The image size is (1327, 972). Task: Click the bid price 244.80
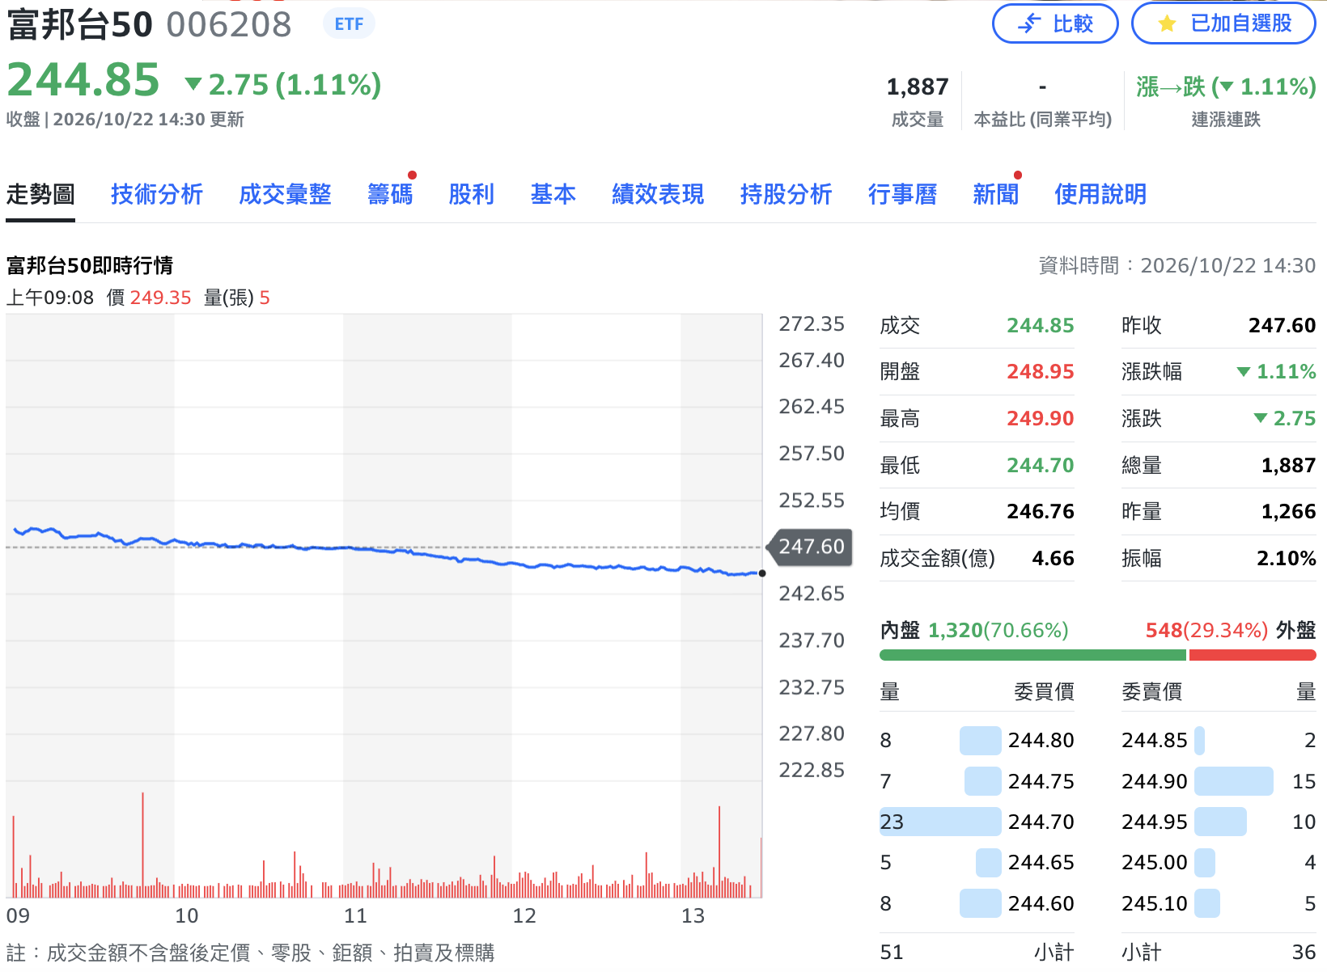pos(1041,740)
